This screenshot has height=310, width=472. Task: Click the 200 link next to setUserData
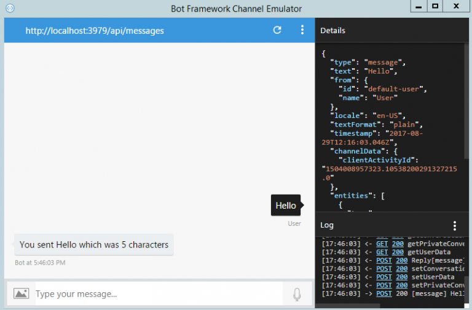tap(401, 277)
